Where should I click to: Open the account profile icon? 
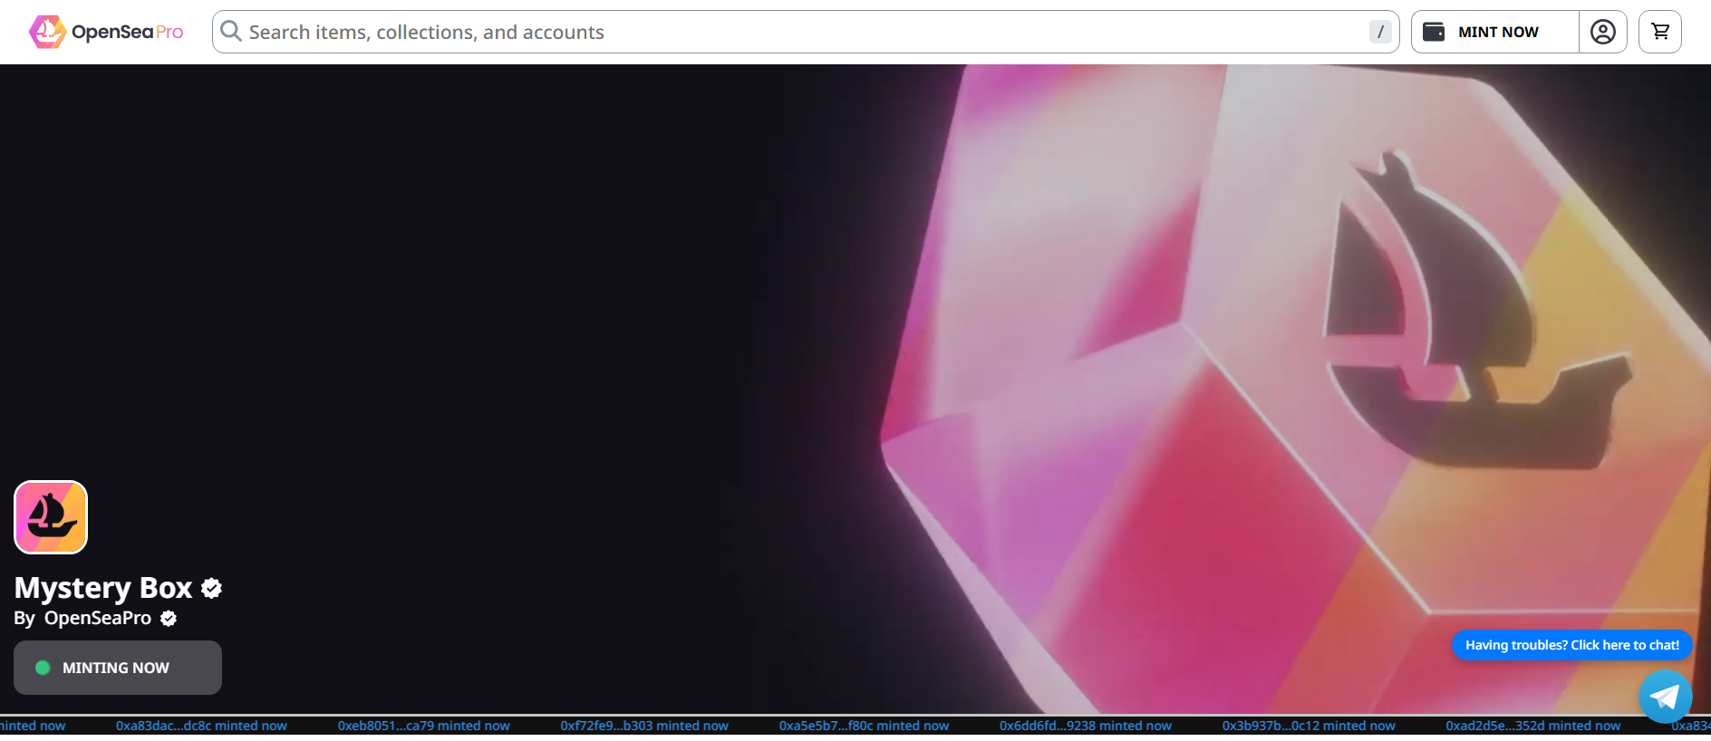tap(1603, 32)
